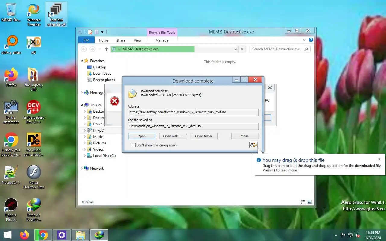Click the network tray icon
Image resolution: width=386 pixels, height=241 pixels.
point(350,235)
